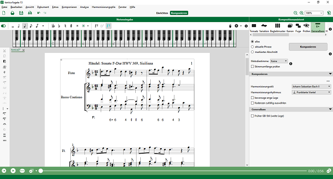
Task: Open the Prüfen check tool
Action: (x=306, y=28)
